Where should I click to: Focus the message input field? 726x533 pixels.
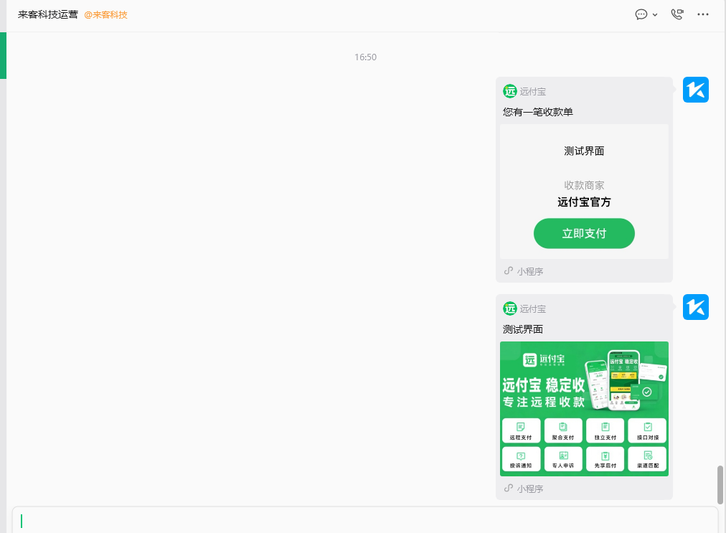tap(365, 520)
